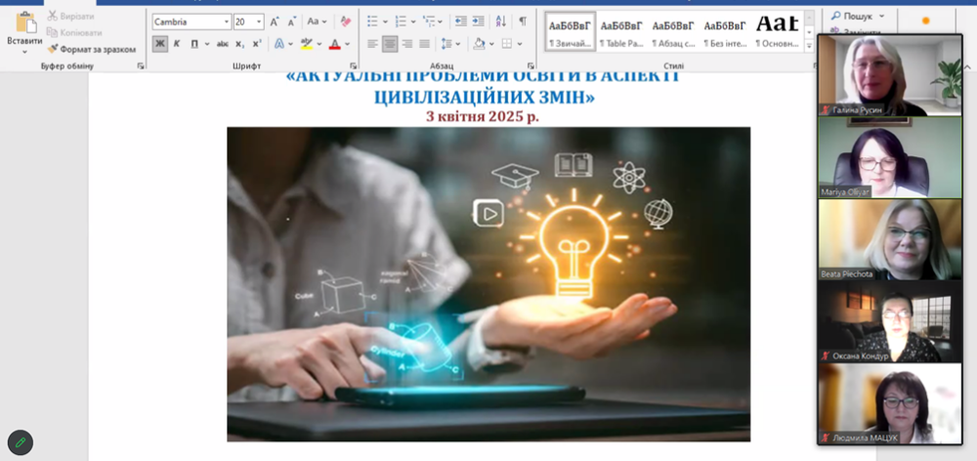Apply the red font color swatch
977x461 pixels.
point(334,44)
